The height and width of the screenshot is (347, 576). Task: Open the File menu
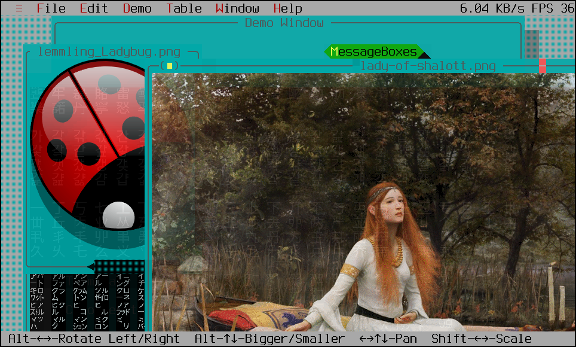(x=51, y=8)
